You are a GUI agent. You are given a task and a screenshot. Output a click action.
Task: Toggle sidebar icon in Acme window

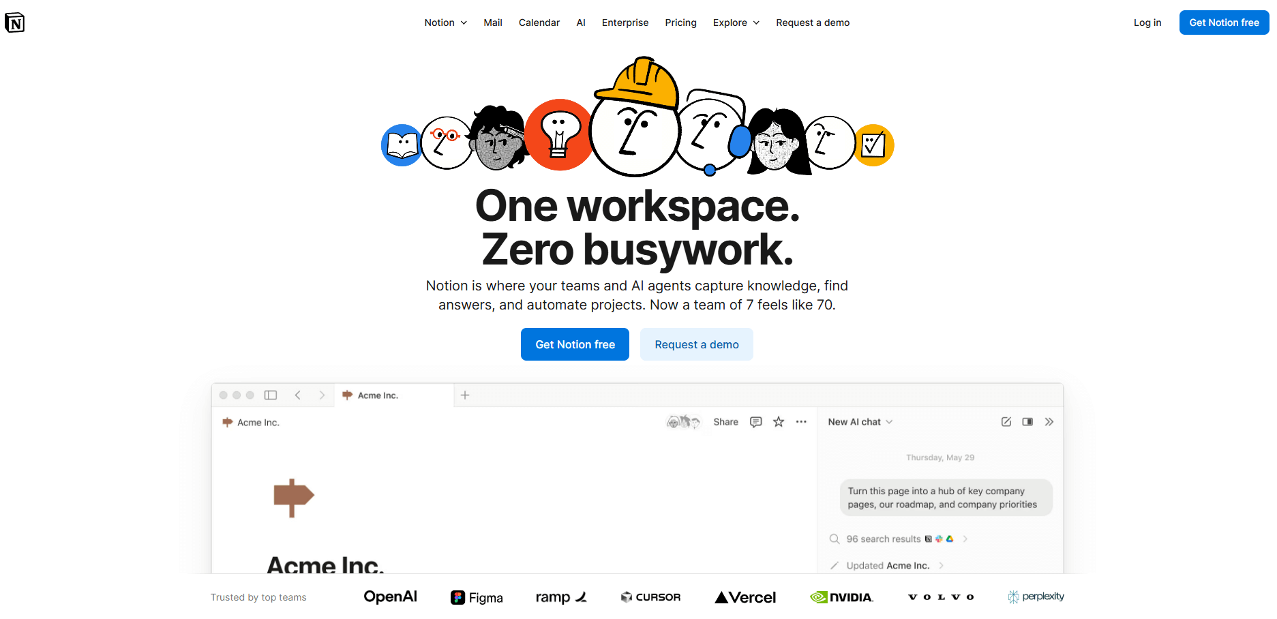pyautogui.click(x=271, y=395)
